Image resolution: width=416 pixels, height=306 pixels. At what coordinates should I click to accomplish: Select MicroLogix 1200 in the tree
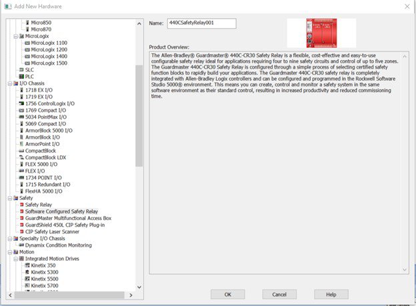pos(49,49)
